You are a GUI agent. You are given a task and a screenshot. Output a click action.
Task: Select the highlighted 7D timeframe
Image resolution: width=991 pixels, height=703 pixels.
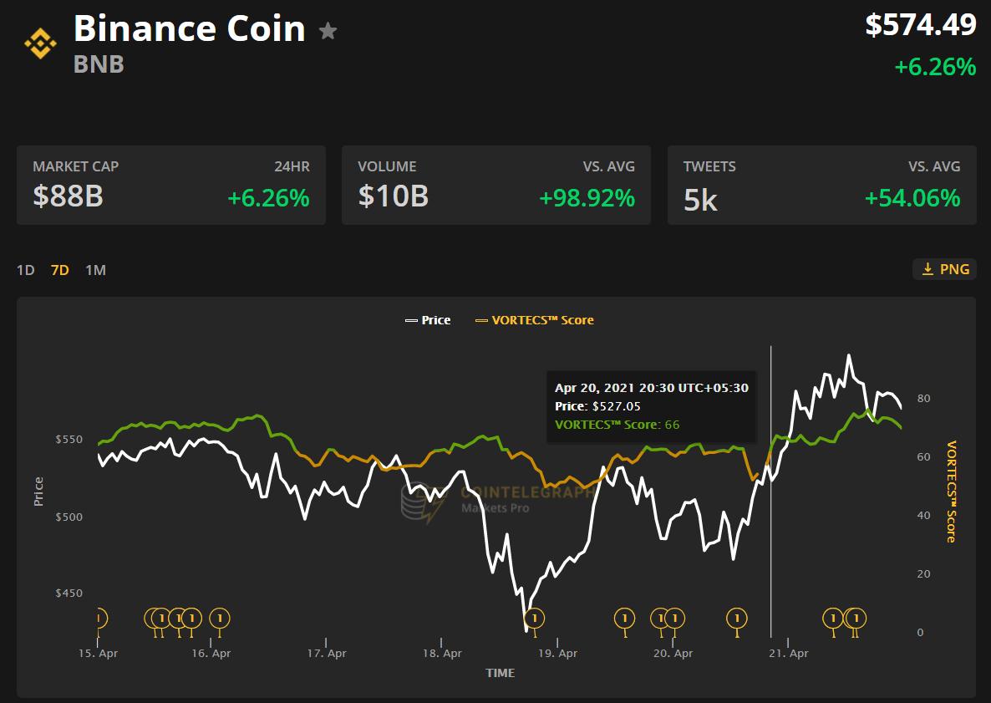click(58, 269)
